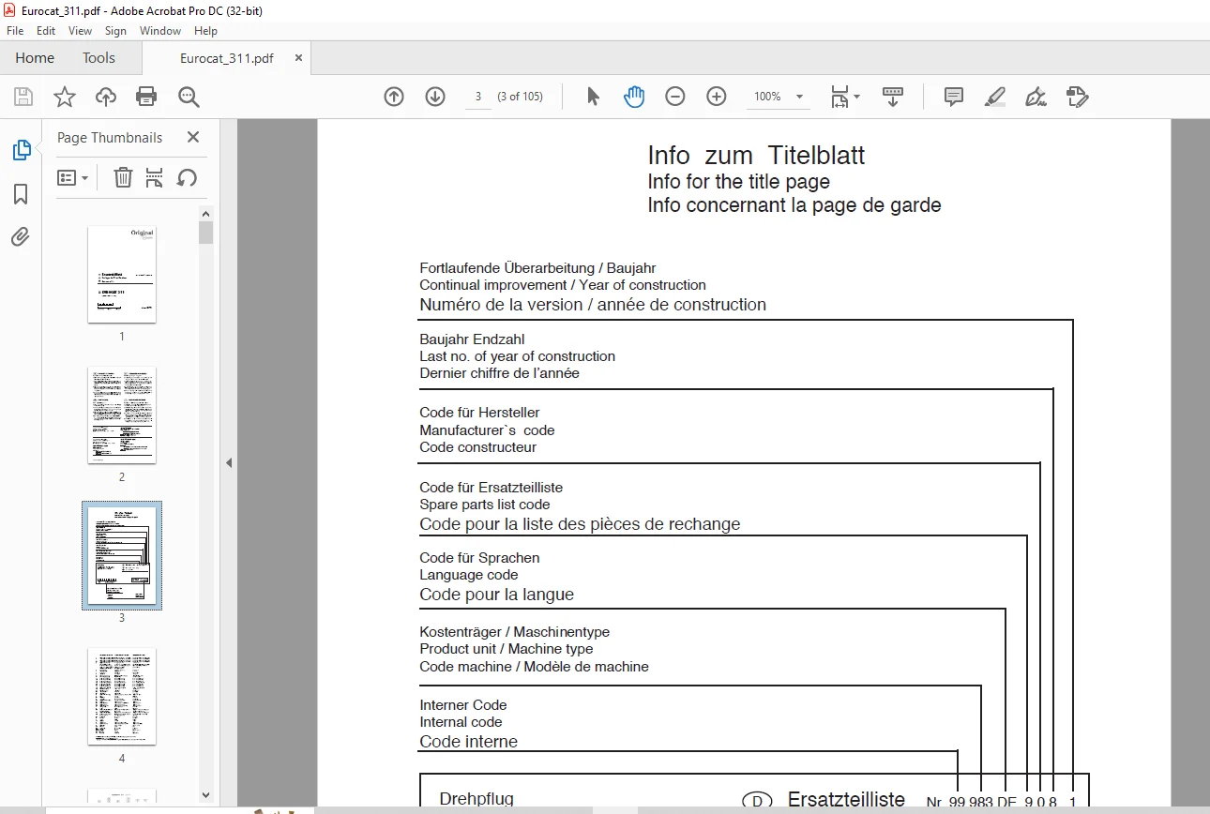Open the 100% zoom level dropdown

pos(779,97)
